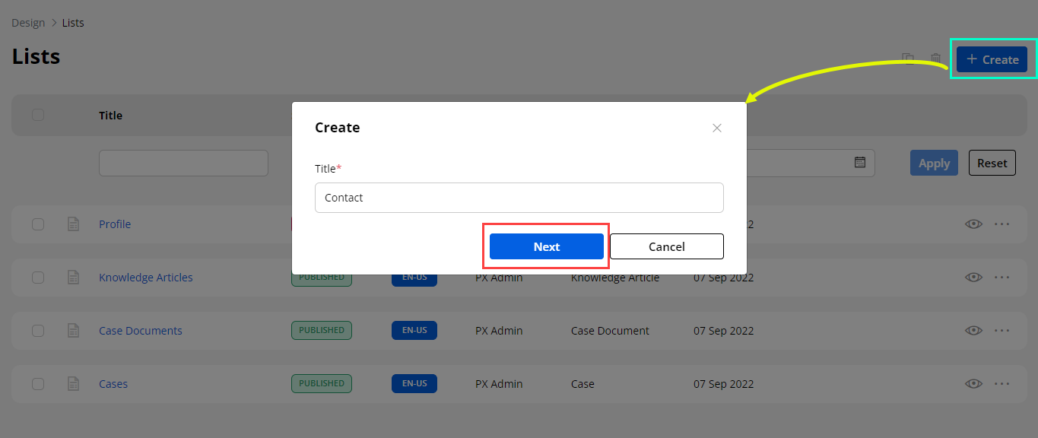The width and height of the screenshot is (1038, 438).
Task: Click the plus Create button
Action: coord(992,59)
